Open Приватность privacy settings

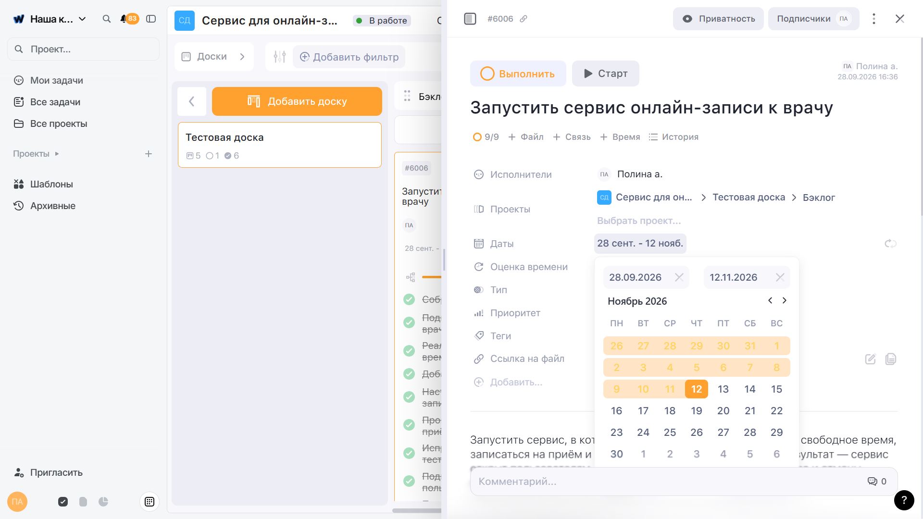pos(718,19)
